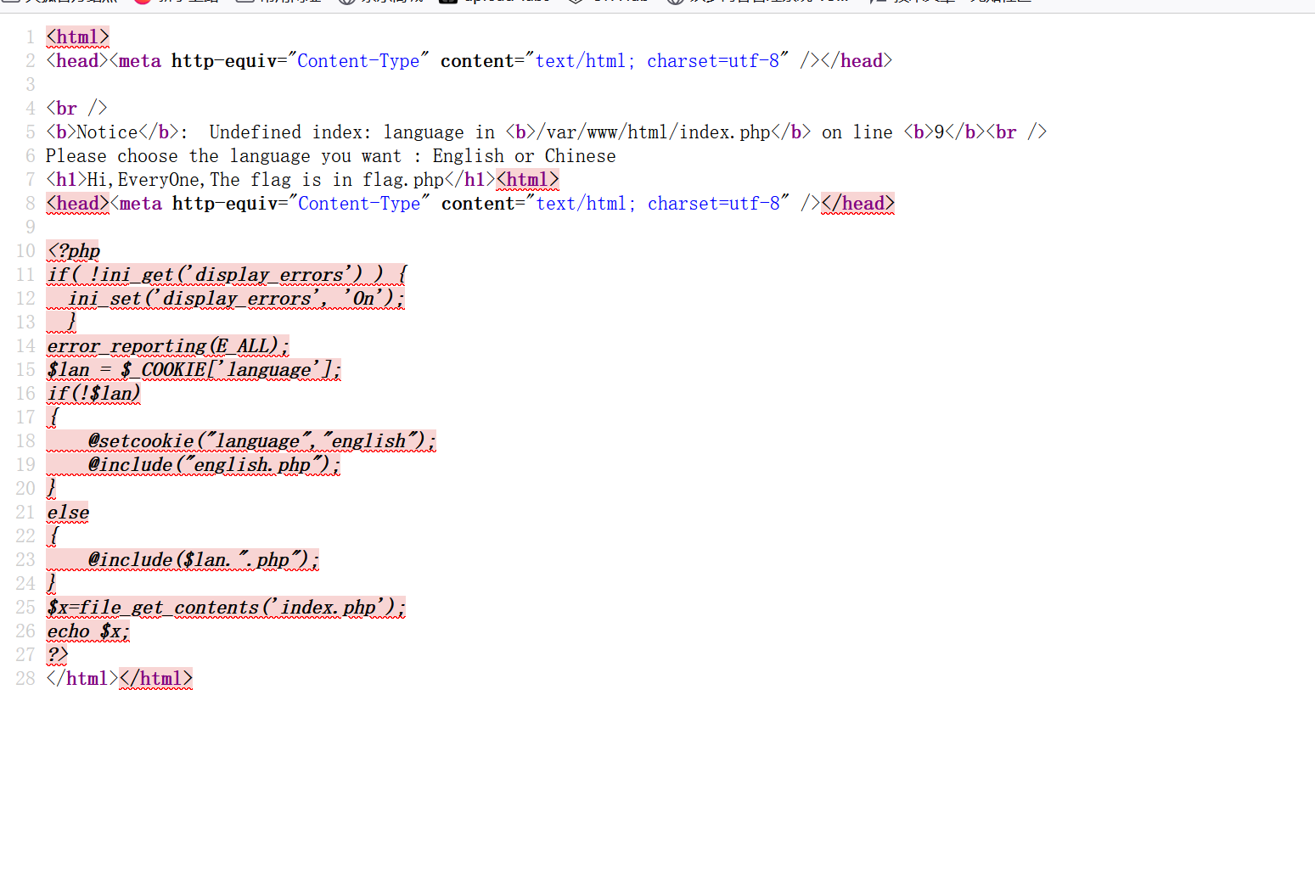
Task: Click line number 10 in the gutter
Action: (25, 251)
